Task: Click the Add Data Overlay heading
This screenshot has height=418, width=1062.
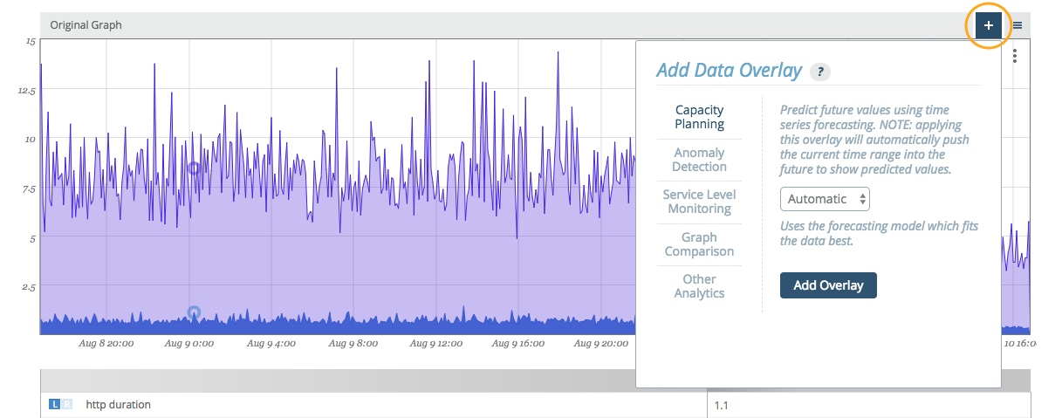Action: pyautogui.click(x=729, y=71)
